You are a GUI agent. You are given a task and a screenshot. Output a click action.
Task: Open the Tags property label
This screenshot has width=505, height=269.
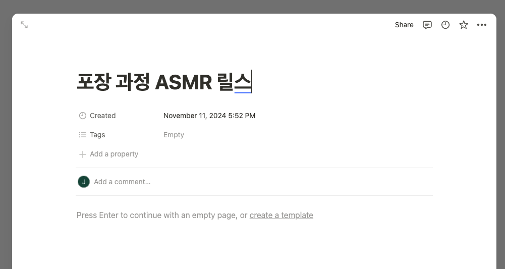tap(97, 135)
